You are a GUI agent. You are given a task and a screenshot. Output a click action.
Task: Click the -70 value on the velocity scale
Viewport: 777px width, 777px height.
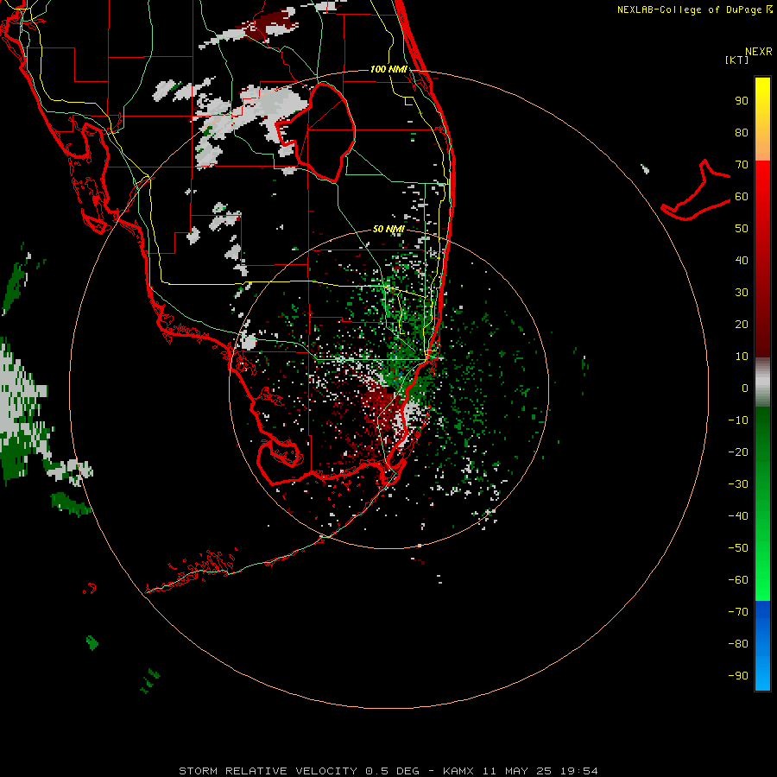pyautogui.click(x=738, y=612)
